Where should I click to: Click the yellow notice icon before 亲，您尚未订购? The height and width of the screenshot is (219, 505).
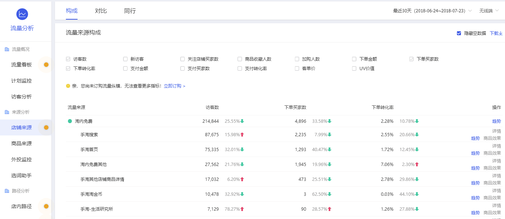click(68, 86)
